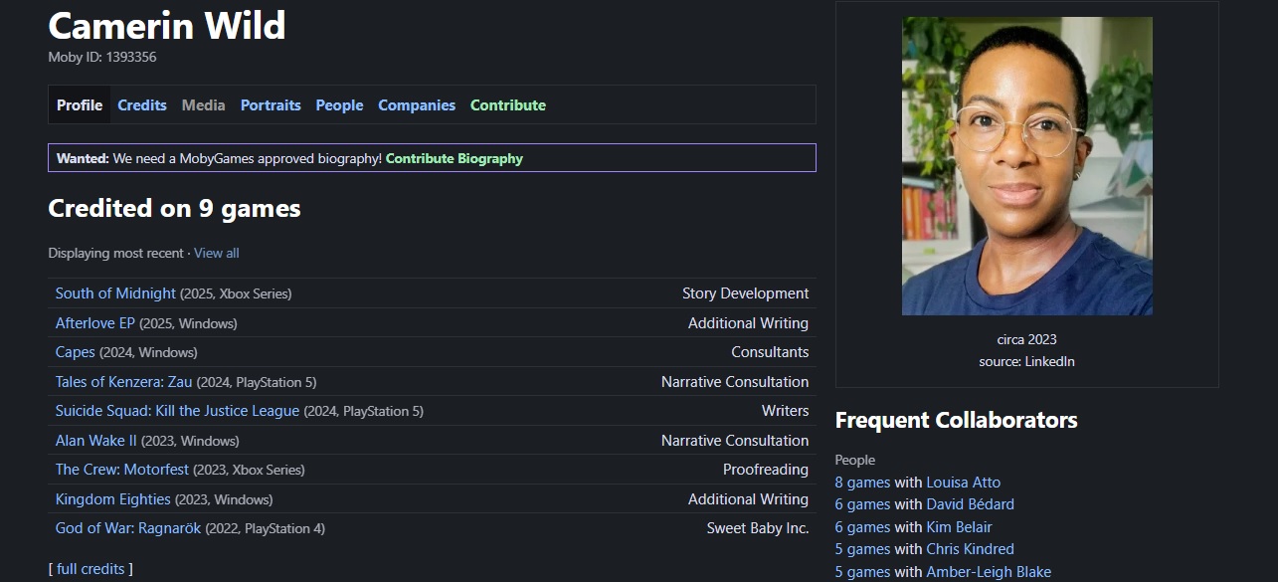1278x582 pixels.
Task: Go to the Portraits tab
Action: (x=271, y=104)
